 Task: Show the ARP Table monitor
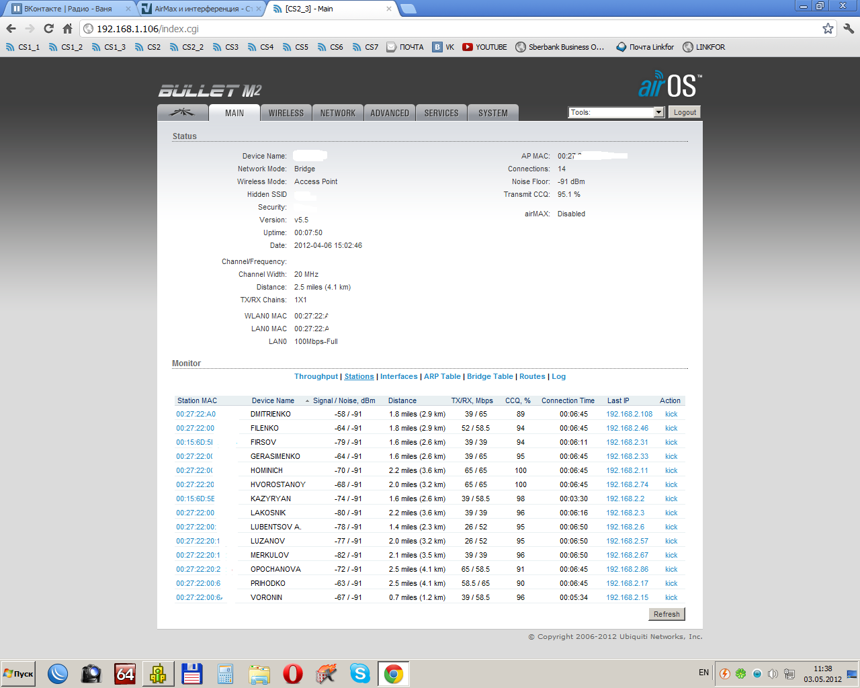(x=442, y=376)
